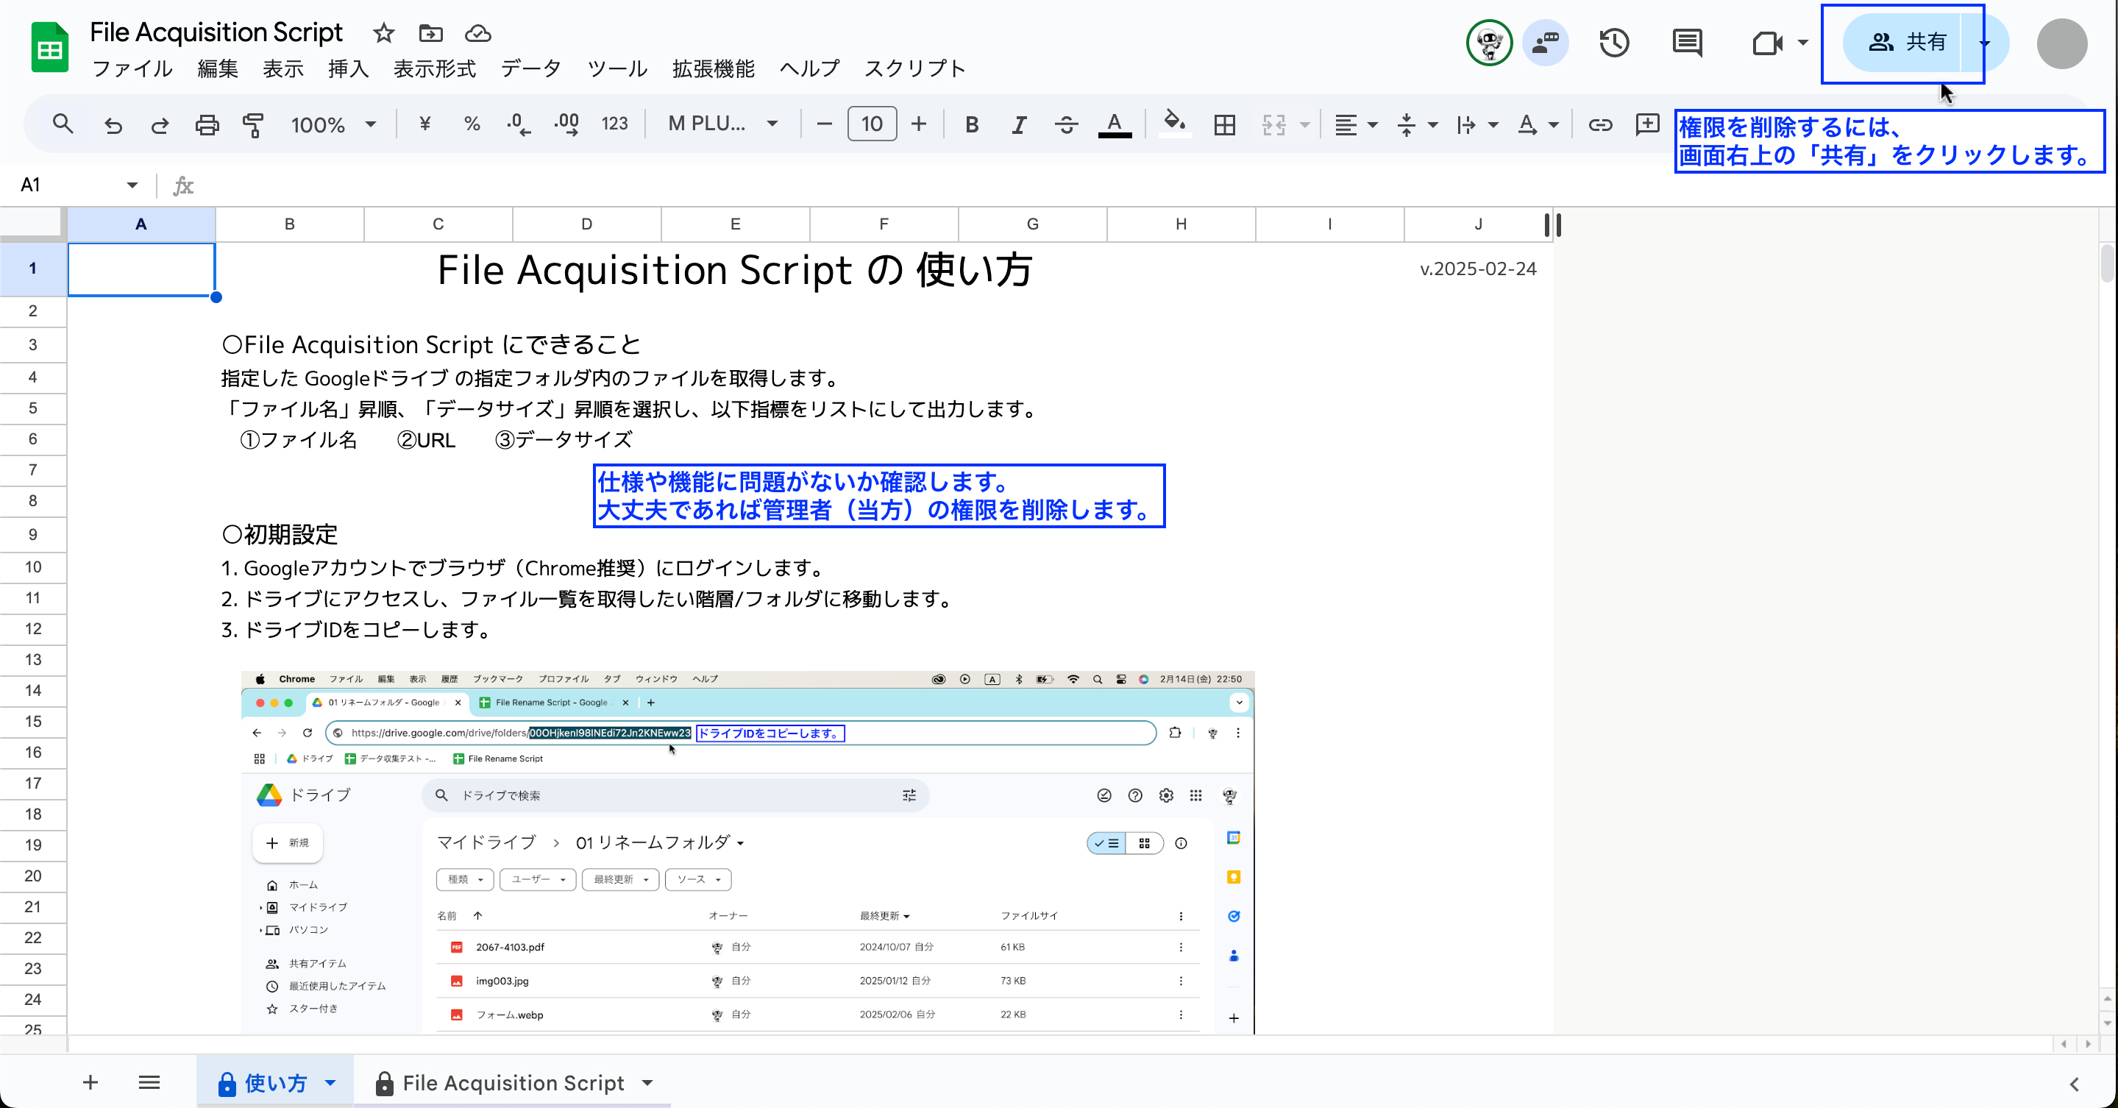Expand the 使い方 sheet tab arrow
This screenshot has height=1108, width=2118.
tap(330, 1082)
